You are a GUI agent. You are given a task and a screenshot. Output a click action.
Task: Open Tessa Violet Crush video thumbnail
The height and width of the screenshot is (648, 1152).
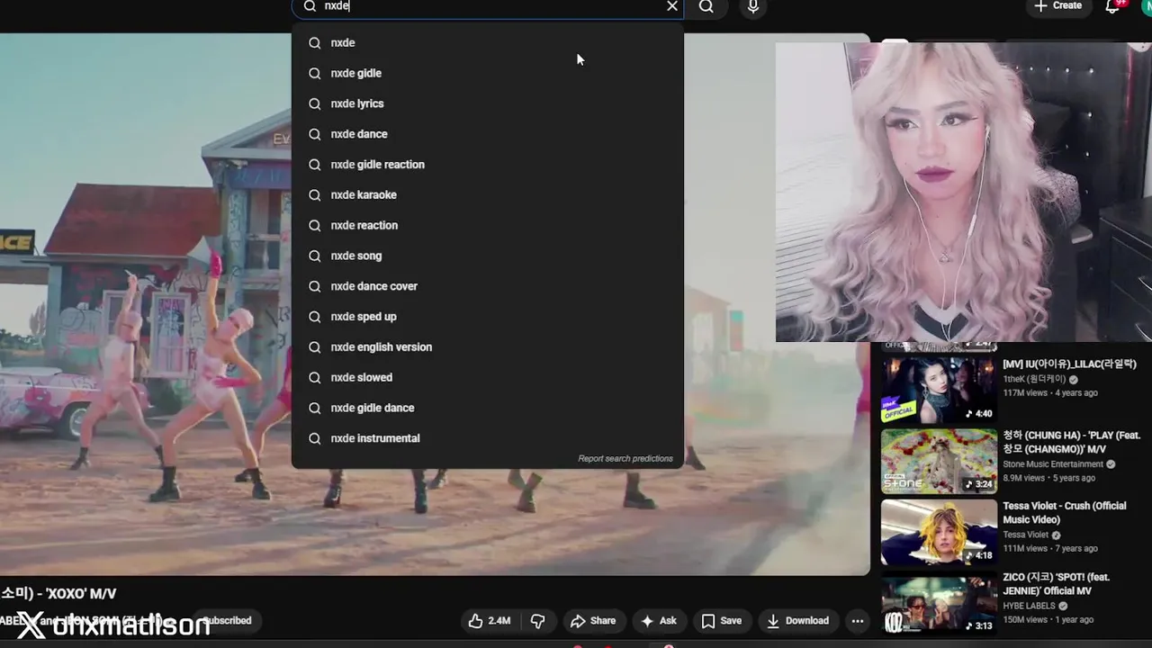(939, 532)
